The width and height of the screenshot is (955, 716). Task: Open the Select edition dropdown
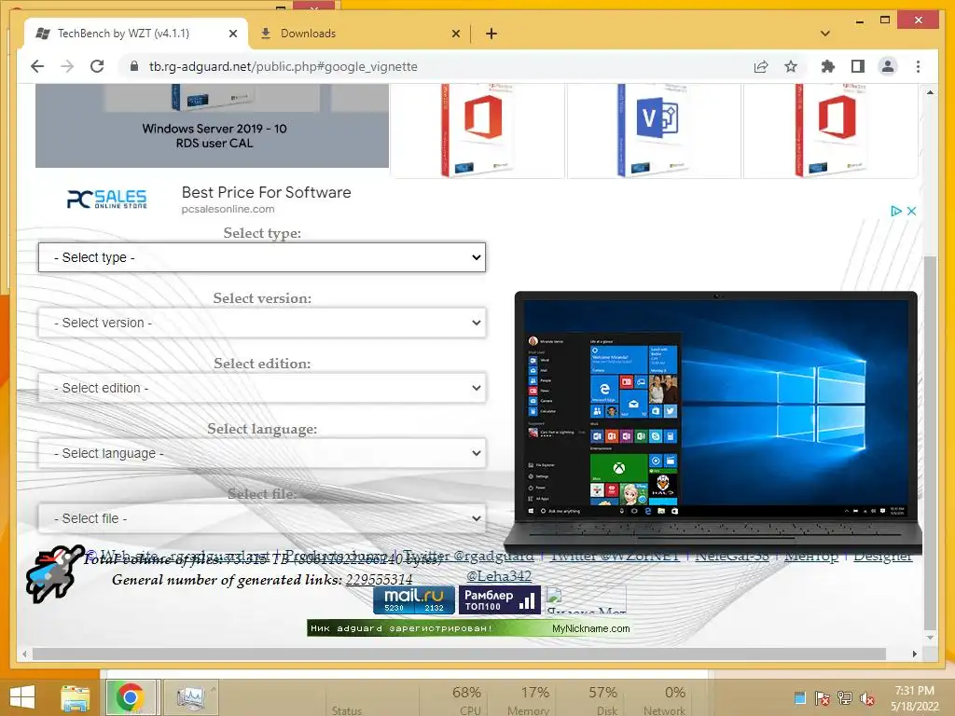coord(262,388)
